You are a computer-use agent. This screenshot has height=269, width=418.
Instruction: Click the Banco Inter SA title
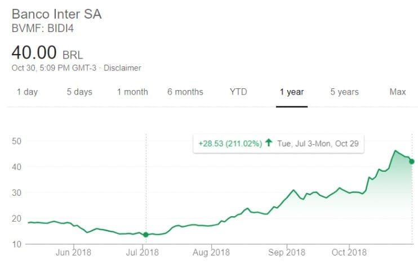pyautogui.click(x=56, y=14)
